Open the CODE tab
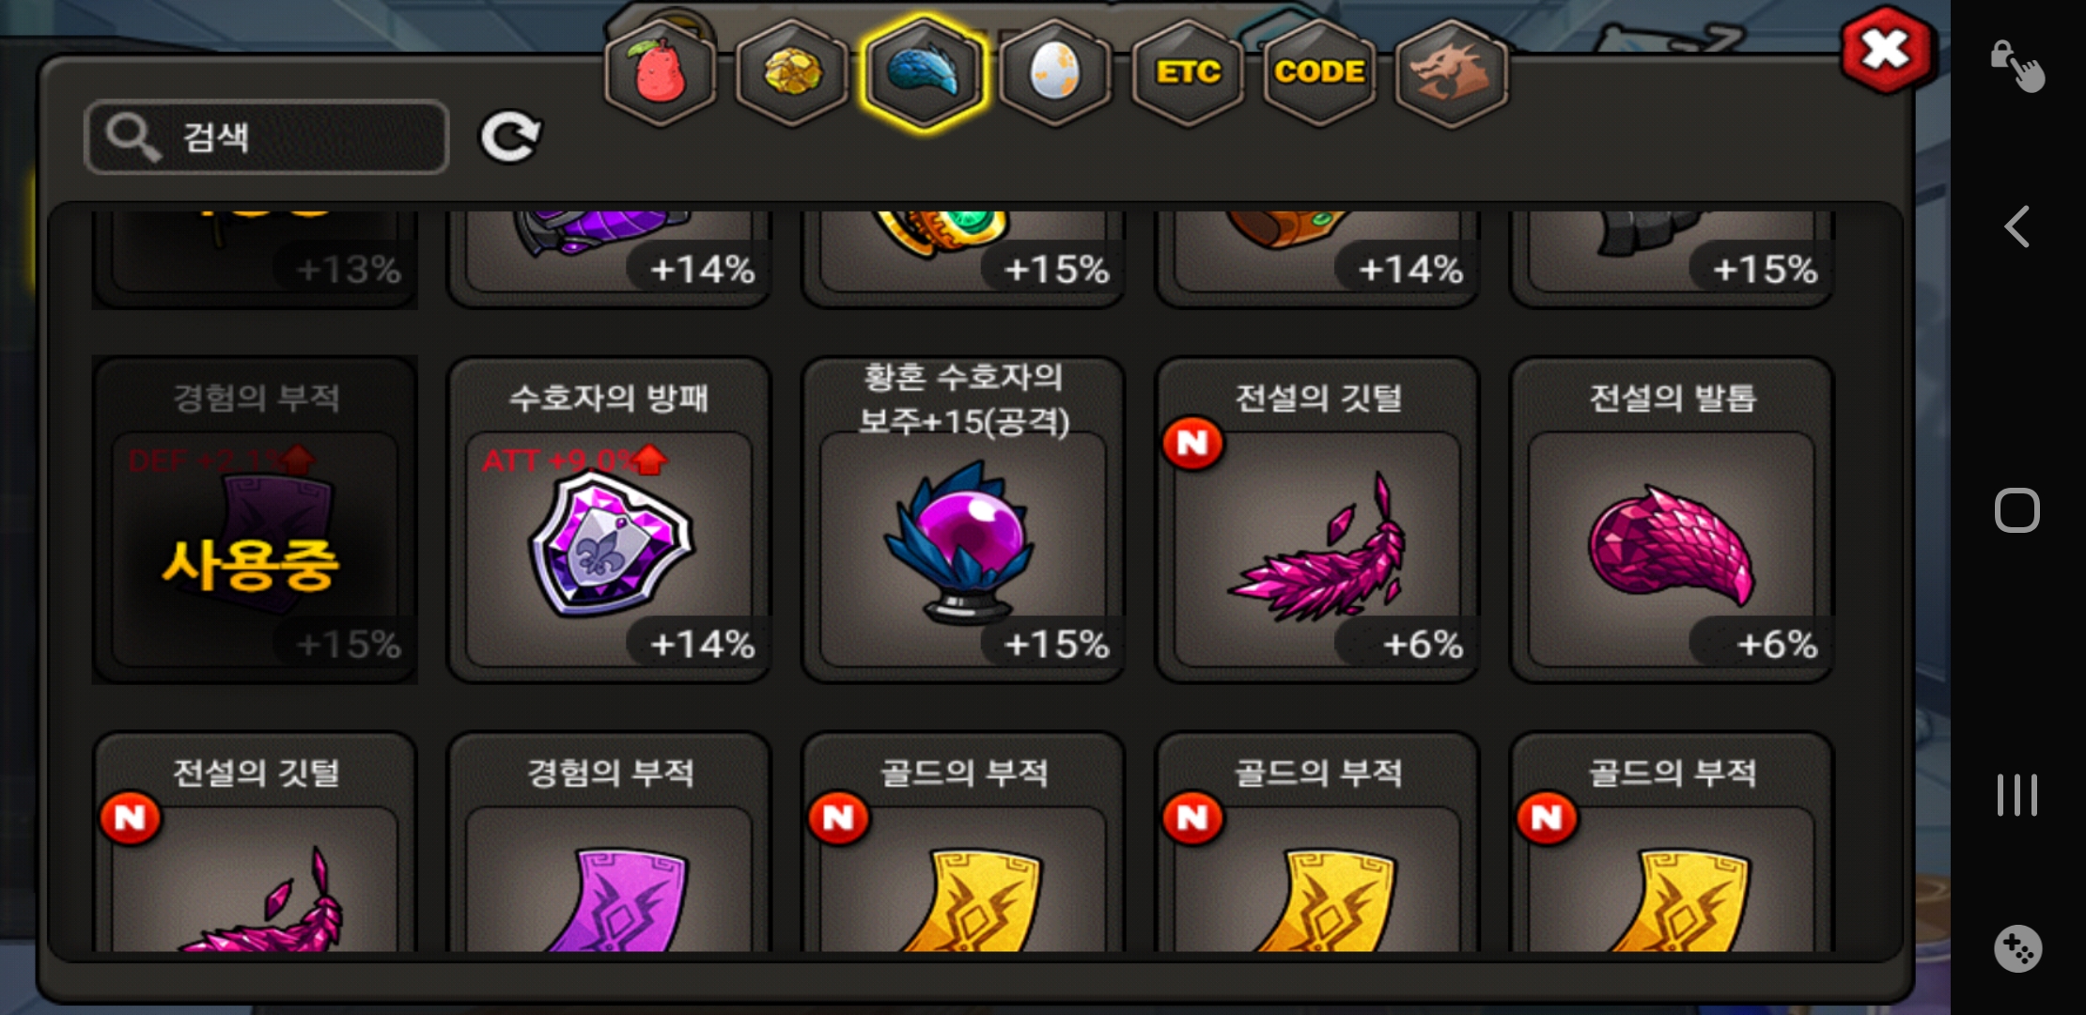 (1319, 72)
